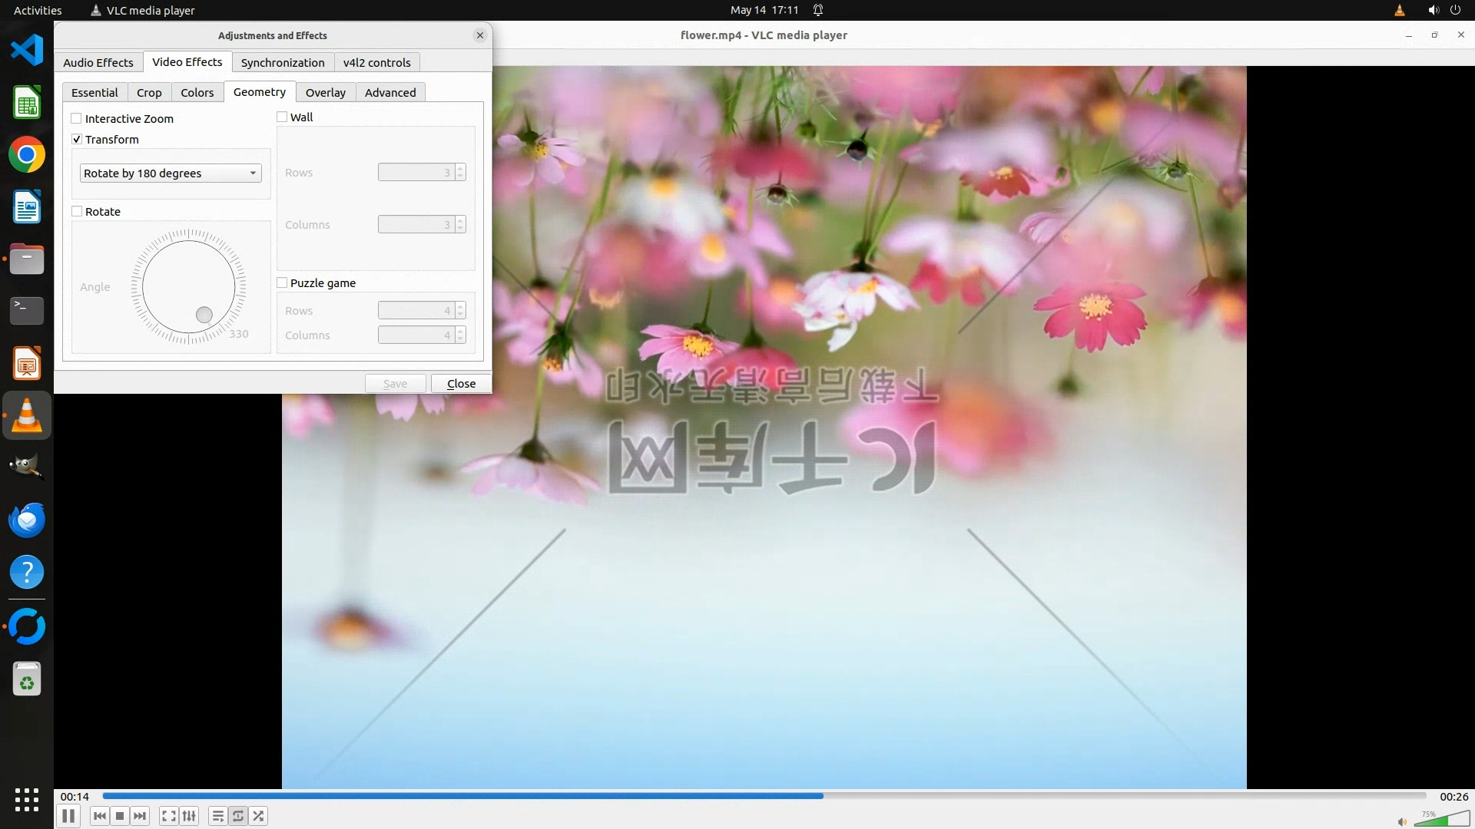1475x829 pixels.
Task: Skip to previous media track
Action: pos(99,816)
